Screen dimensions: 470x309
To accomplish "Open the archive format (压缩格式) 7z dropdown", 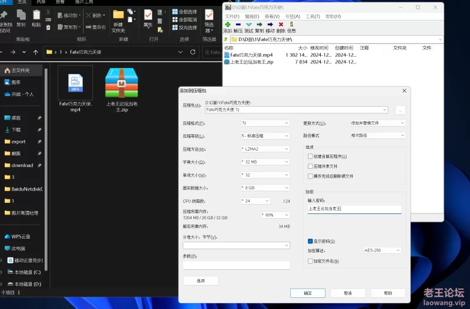I will [265, 123].
